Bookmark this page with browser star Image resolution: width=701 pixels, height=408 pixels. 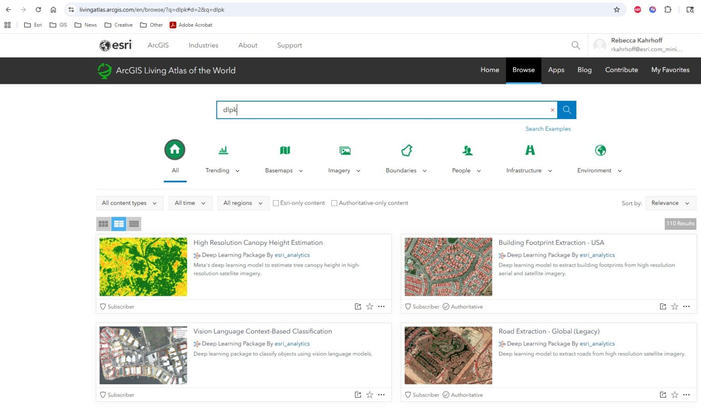pos(617,10)
